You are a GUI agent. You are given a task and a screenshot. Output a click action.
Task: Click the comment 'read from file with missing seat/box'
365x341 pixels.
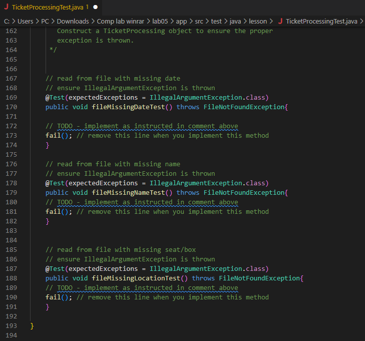[121, 250]
